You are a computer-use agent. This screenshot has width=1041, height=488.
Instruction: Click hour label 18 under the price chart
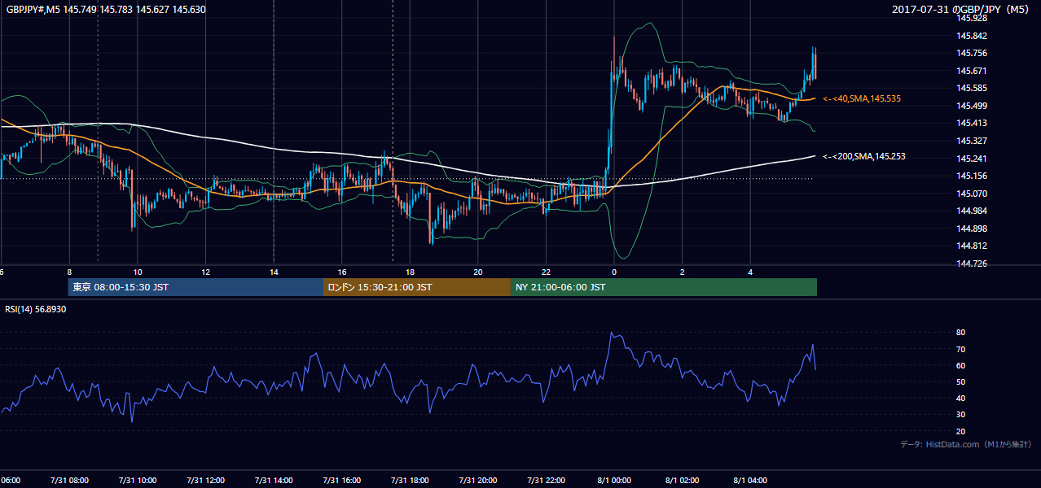(x=411, y=272)
